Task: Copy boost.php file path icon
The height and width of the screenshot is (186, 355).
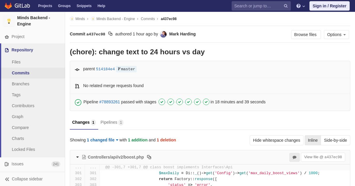Action: pyautogui.click(x=149, y=157)
